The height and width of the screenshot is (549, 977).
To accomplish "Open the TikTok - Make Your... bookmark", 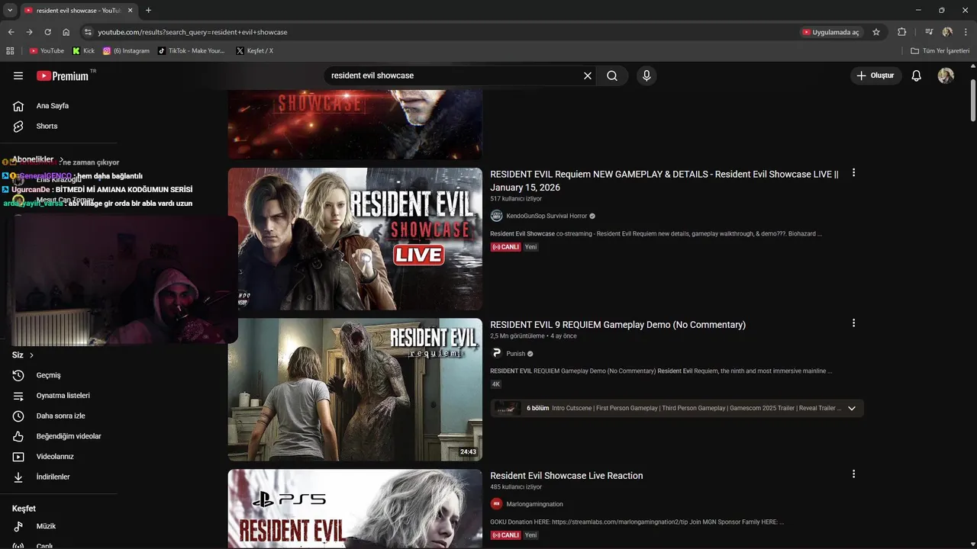I will (192, 51).
